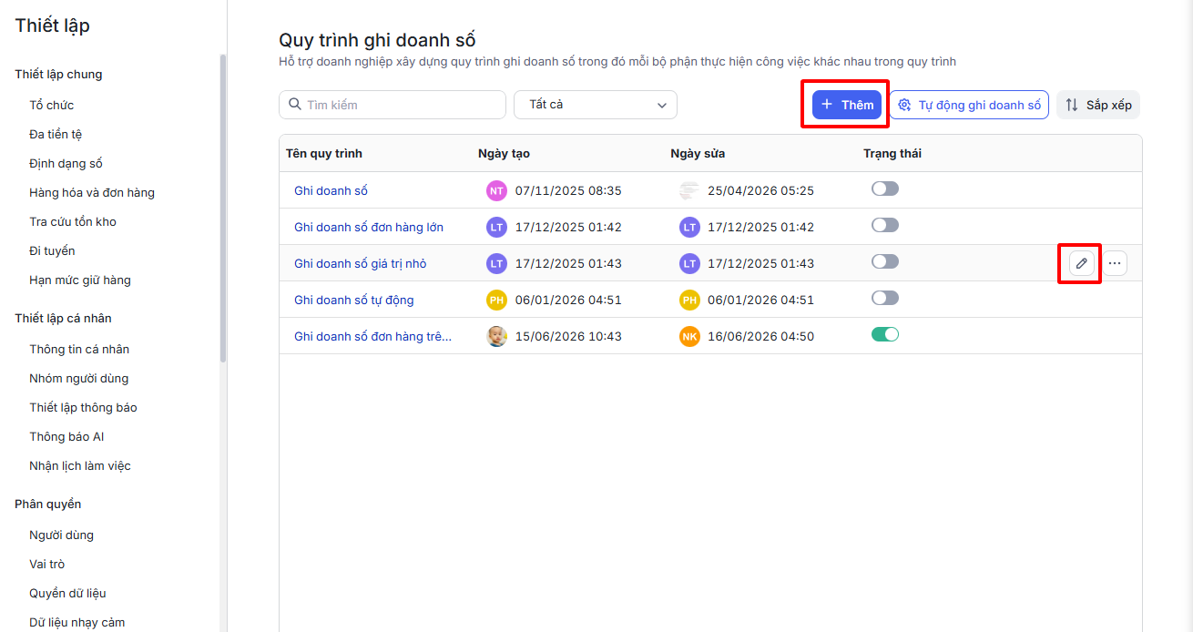Select Nhóm người dùng
Screen dimensions: 1193x632
[79, 378]
